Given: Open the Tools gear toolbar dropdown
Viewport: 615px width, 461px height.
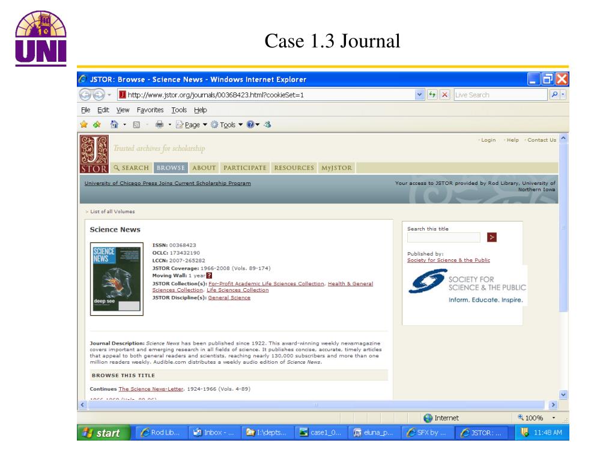Looking at the screenshot, I should click(x=226, y=125).
